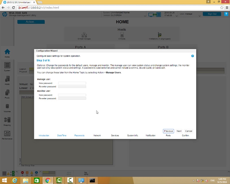230x184 pixels.
Task: Open the Hosts sidebar icon
Action: tap(7, 80)
